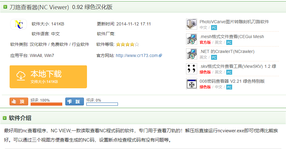The image size is (286, 149).
Task: Click the PhotoVCarve software thumbnail icon
Action: [192, 24]
